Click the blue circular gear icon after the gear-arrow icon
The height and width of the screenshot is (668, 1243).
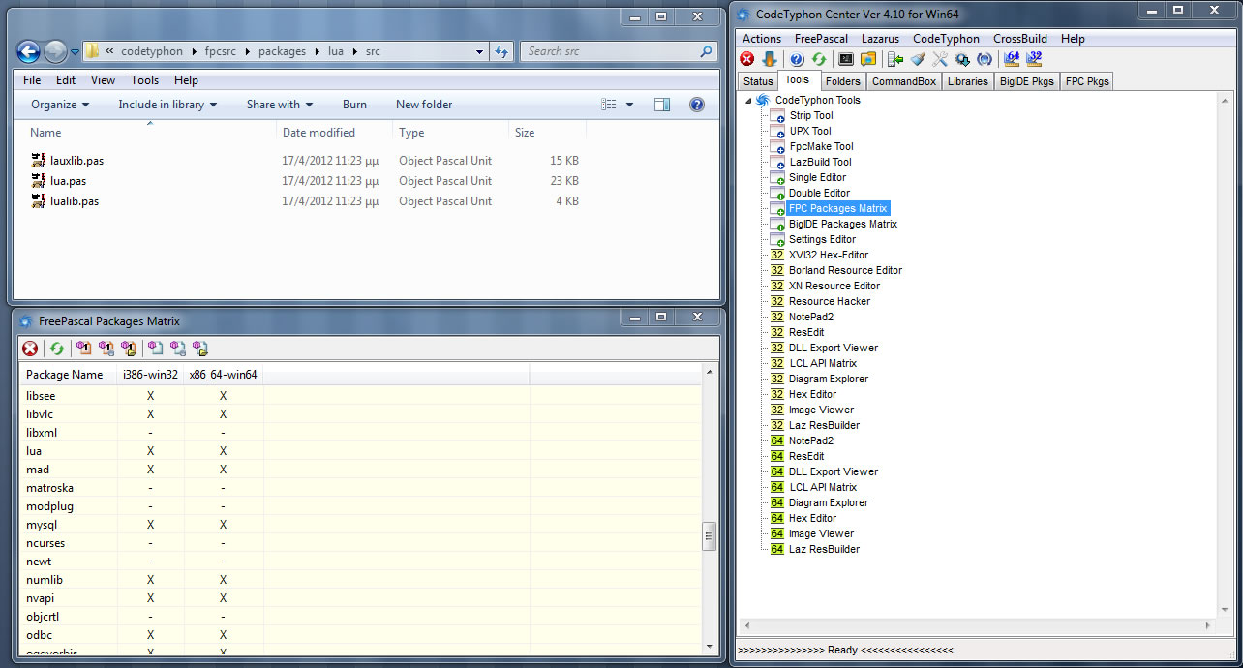click(985, 59)
